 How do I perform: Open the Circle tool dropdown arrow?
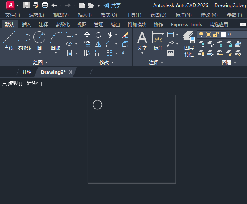[40, 53]
